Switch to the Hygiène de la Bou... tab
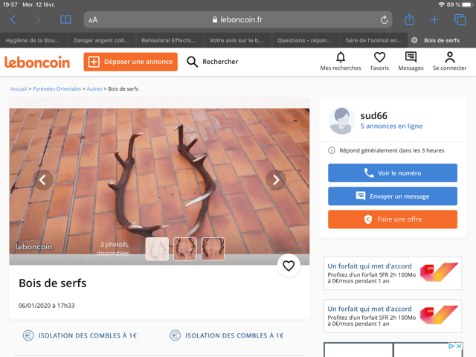Image resolution: width=476 pixels, height=357 pixels. [x=33, y=40]
